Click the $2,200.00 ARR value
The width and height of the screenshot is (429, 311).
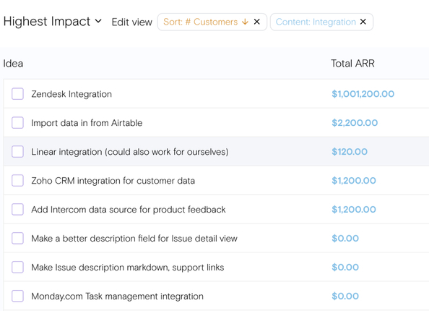tap(355, 123)
